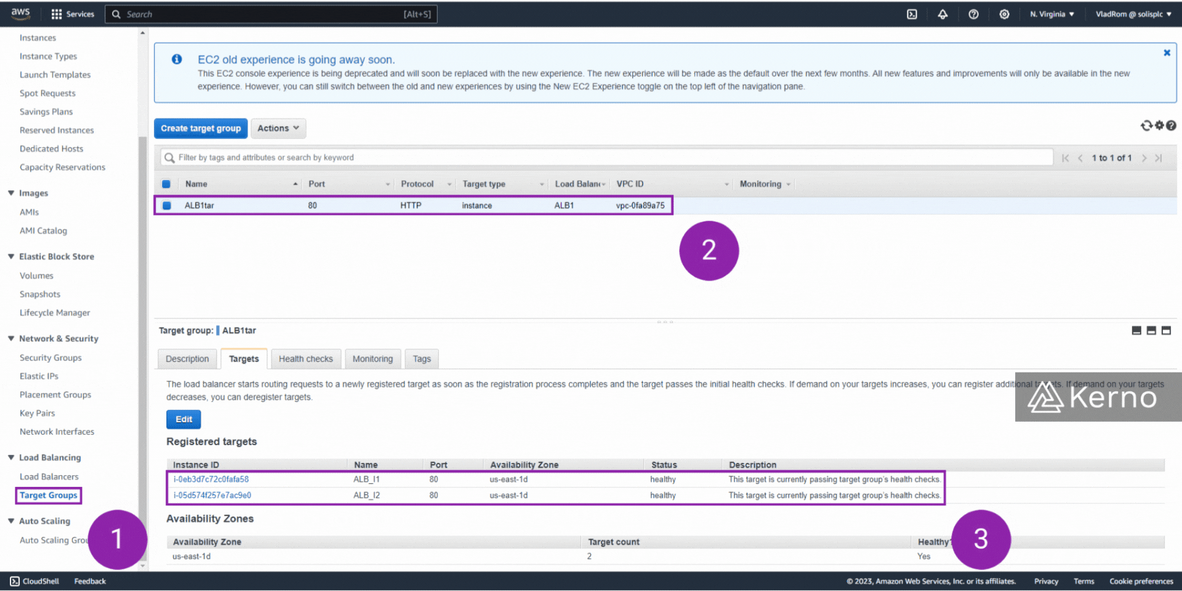Viewport: 1182px width, 591px height.
Task: Open Target Groups in sidebar
Action: [x=49, y=495]
